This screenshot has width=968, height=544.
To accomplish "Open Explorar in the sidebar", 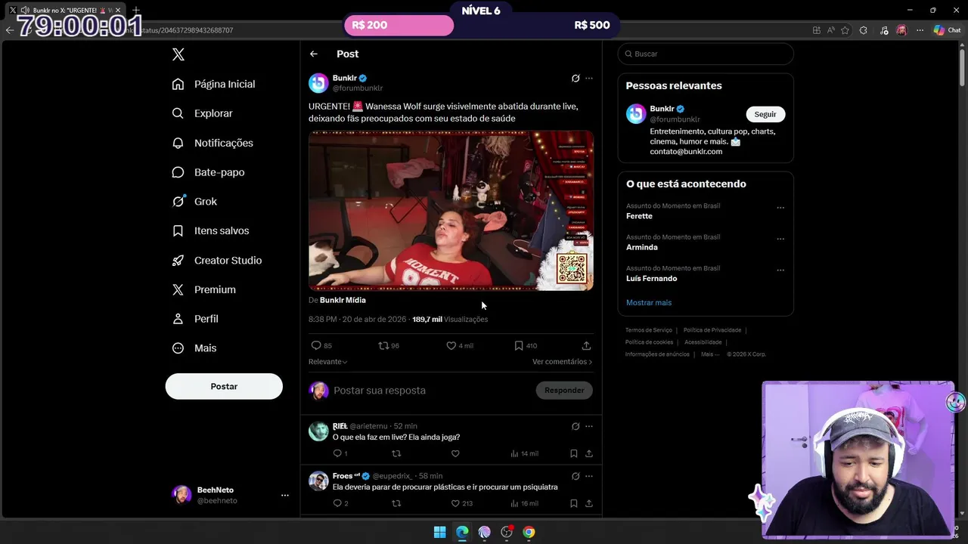I will 202,113.
